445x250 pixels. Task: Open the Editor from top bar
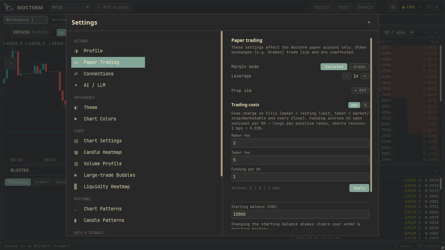click(x=322, y=7)
